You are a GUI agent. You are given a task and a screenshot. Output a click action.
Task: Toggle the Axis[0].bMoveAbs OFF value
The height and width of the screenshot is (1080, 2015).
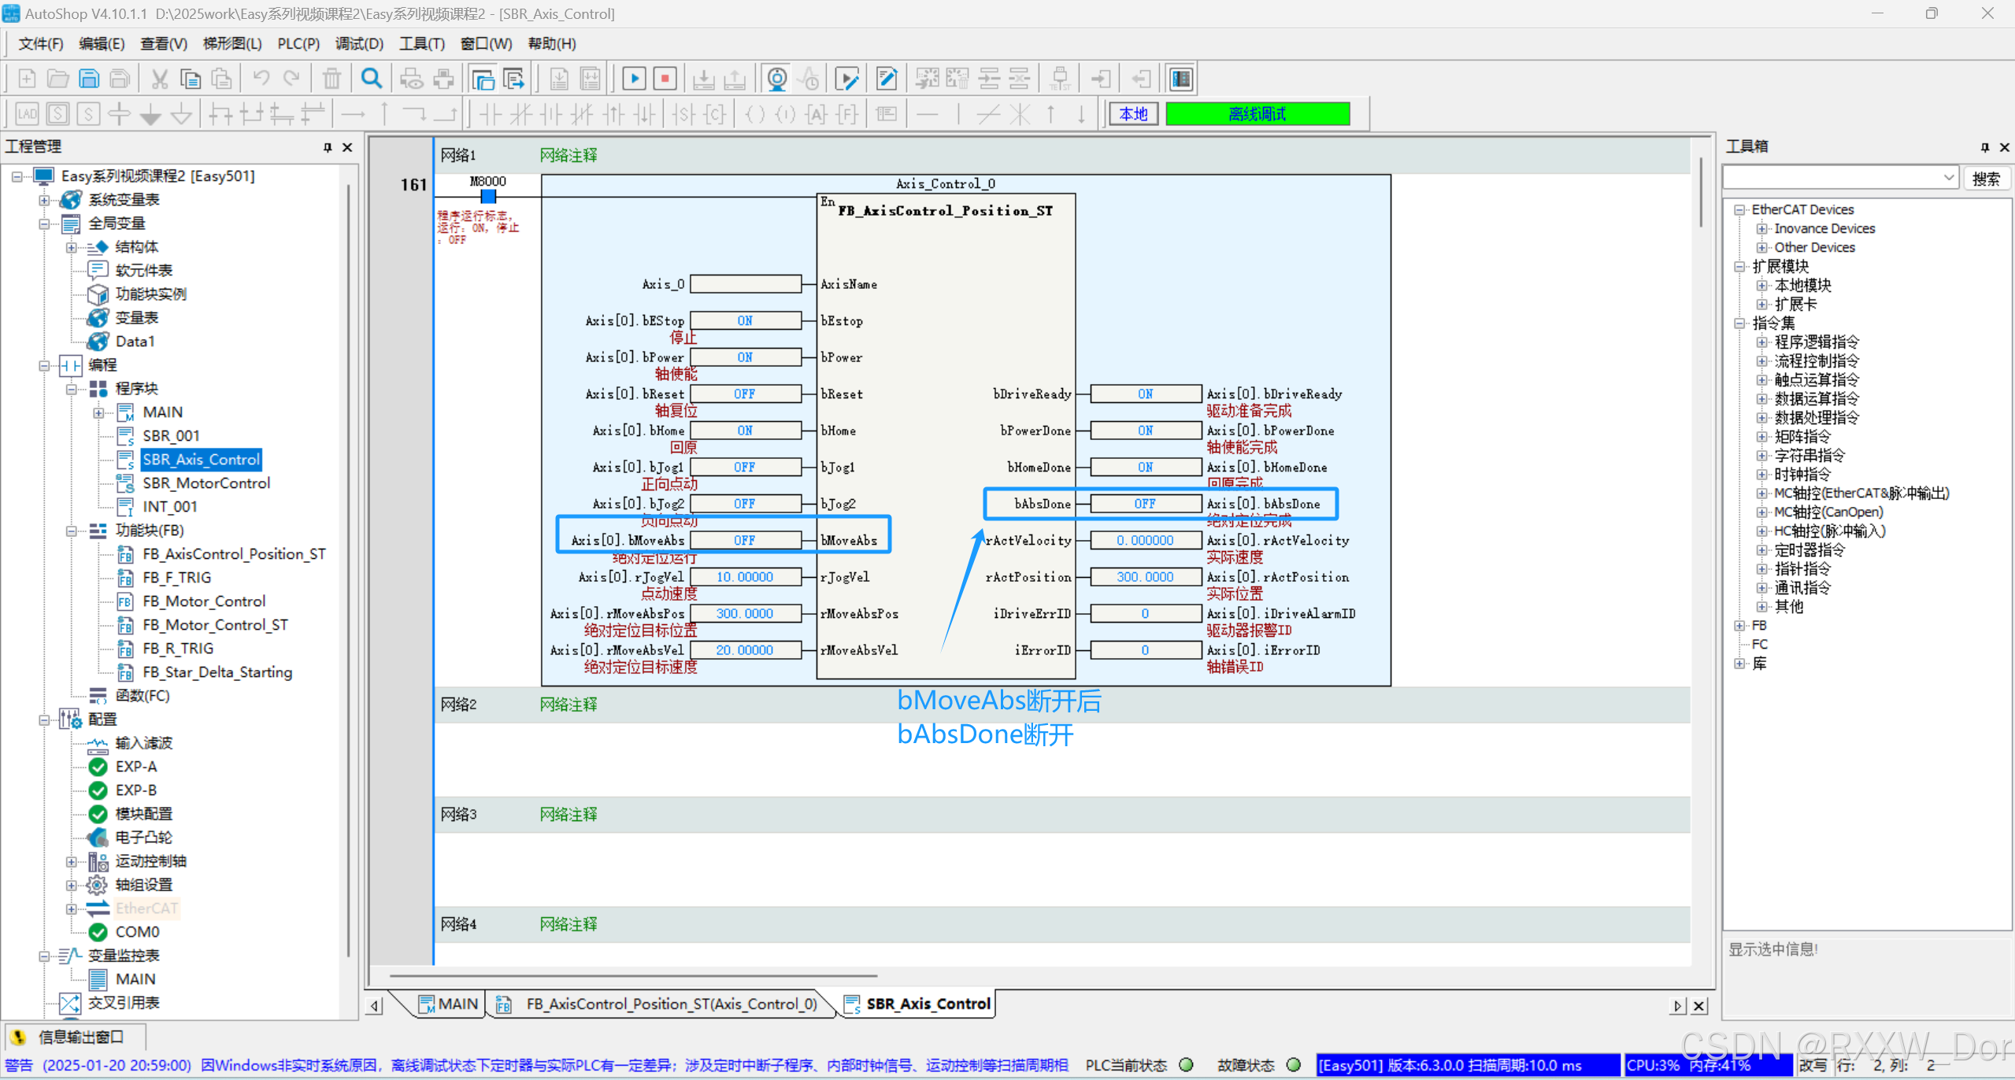pos(745,541)
